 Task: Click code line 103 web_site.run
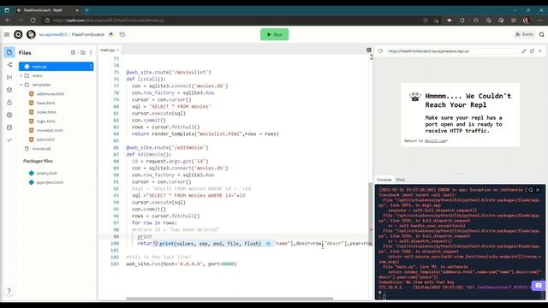[x=182, y=264]
